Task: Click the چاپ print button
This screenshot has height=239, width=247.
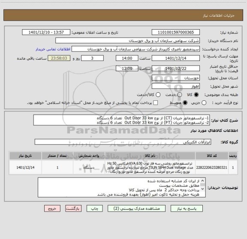Action: [95, 209]
